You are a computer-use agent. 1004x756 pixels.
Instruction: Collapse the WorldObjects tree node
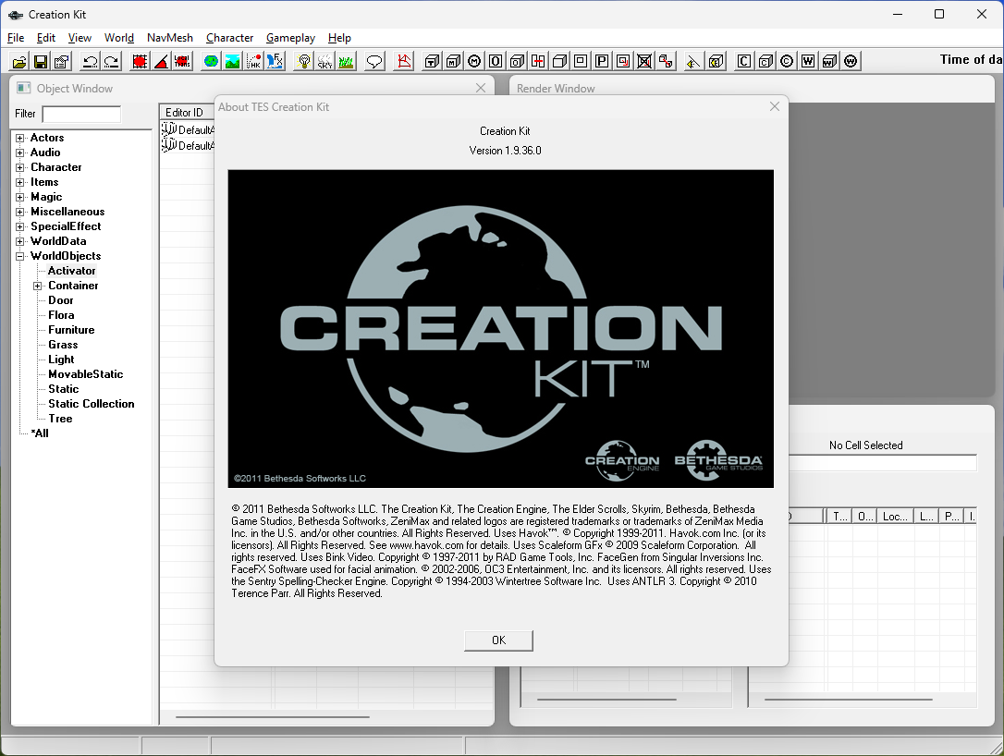coord(19,256)
